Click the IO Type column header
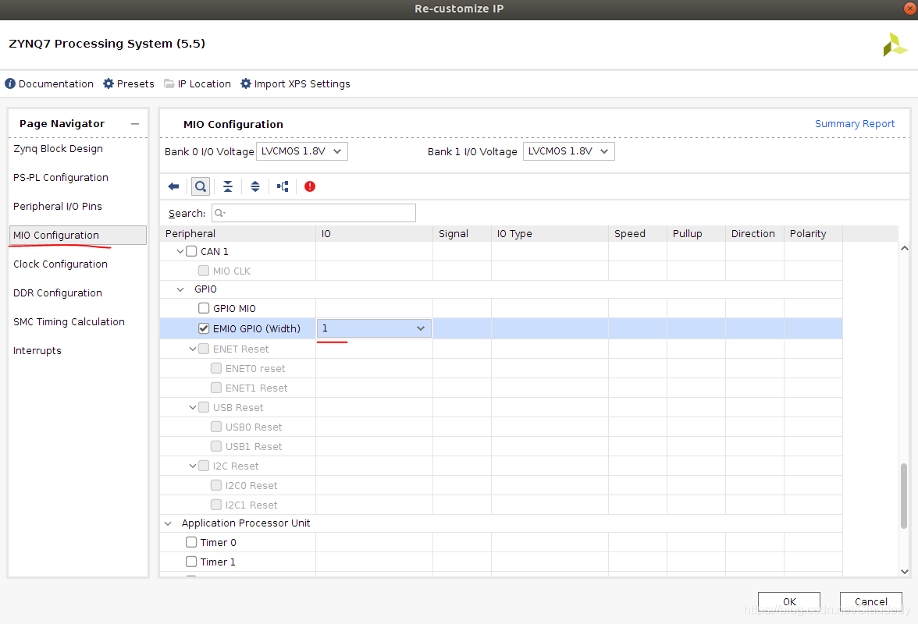Image resolution: width=918 pixels, height=624 pixels. click(x=550, y=233)
